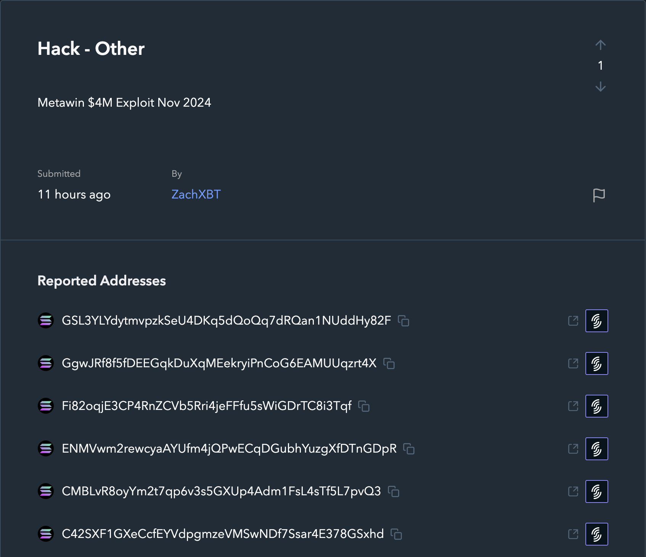Click fingerprint trace button for Fi82oqjE address

pyautogui.click(x=596, y=406)
